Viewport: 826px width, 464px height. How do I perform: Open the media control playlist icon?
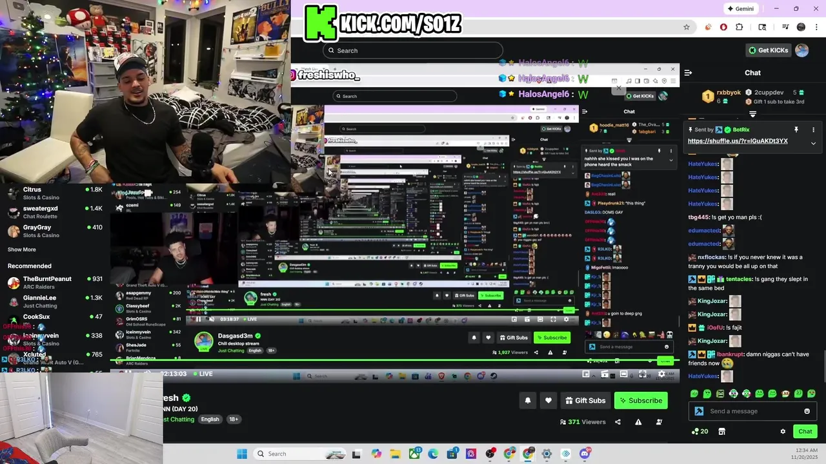pyautogui.click(x=785, y=26)
